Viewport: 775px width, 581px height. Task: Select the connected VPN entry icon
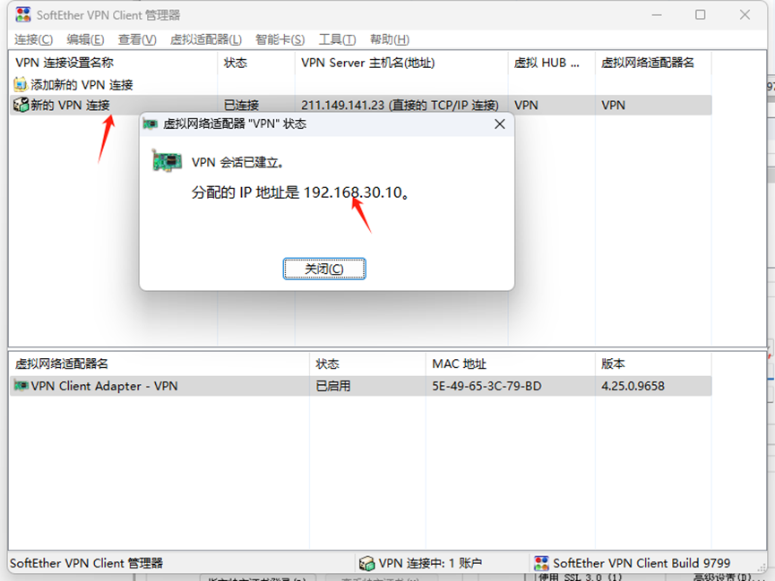pos(21,105)
